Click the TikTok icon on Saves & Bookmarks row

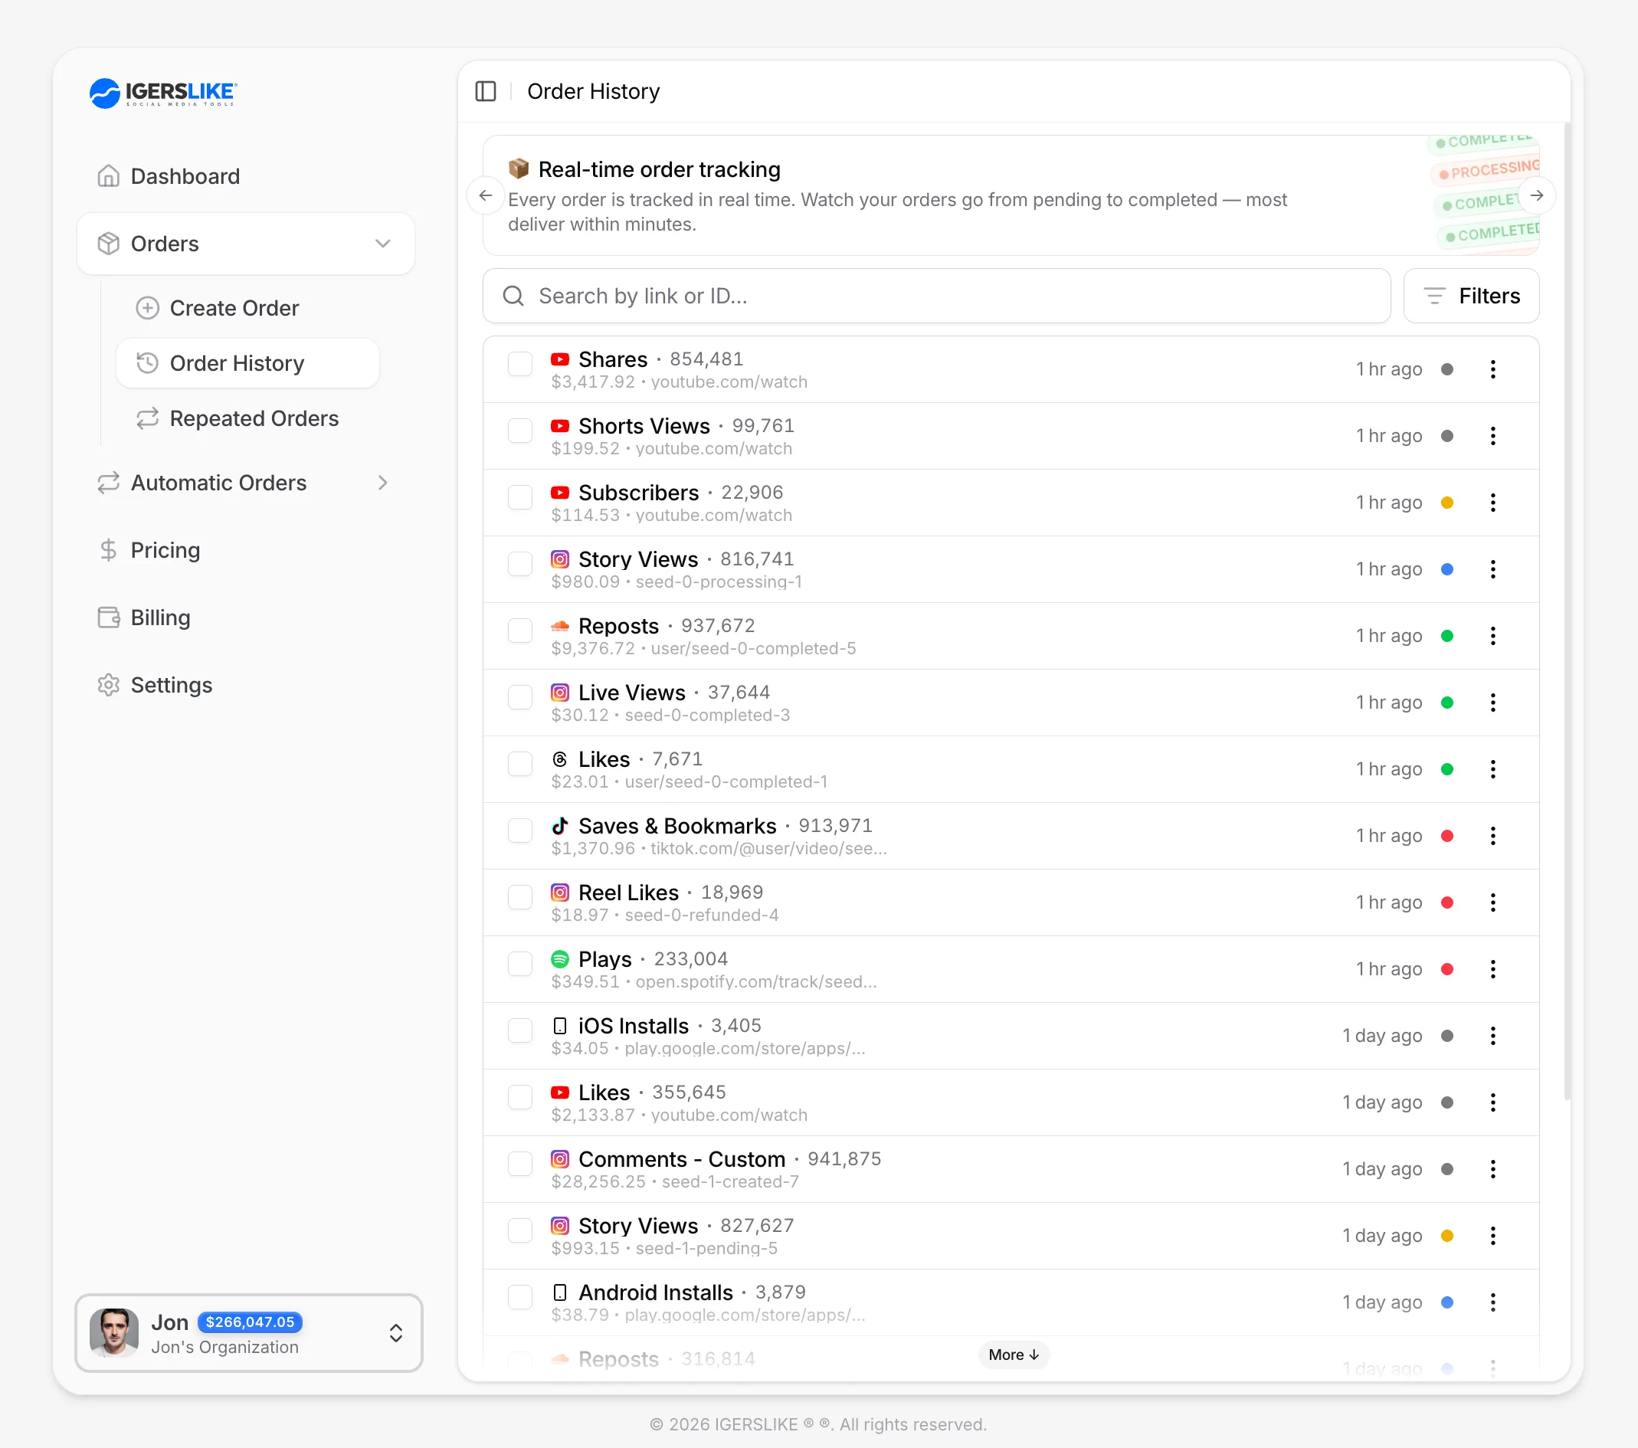point(560,825)
